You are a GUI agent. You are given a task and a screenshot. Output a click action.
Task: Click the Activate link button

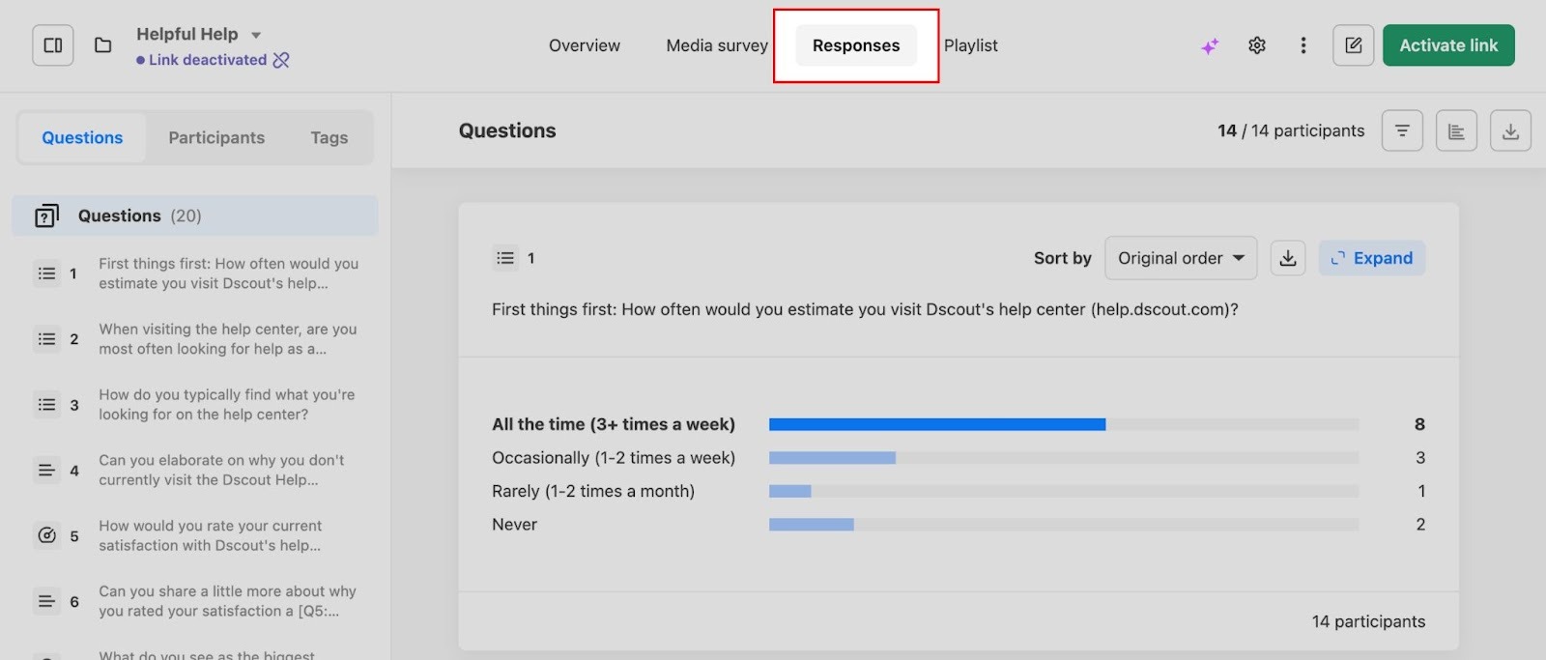click(x=1447, y=45)
